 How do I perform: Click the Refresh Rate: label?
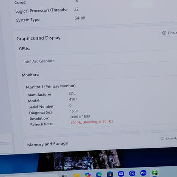(41, 124)
